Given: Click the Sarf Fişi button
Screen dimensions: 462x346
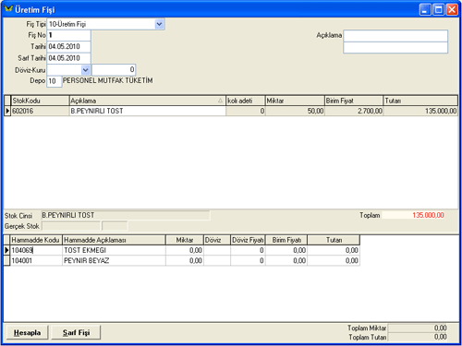Looking at the screenshot, I should coord(76,332).
